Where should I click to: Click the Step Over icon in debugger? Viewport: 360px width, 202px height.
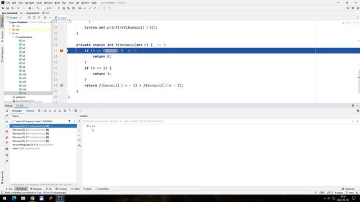tap(45, 111)
